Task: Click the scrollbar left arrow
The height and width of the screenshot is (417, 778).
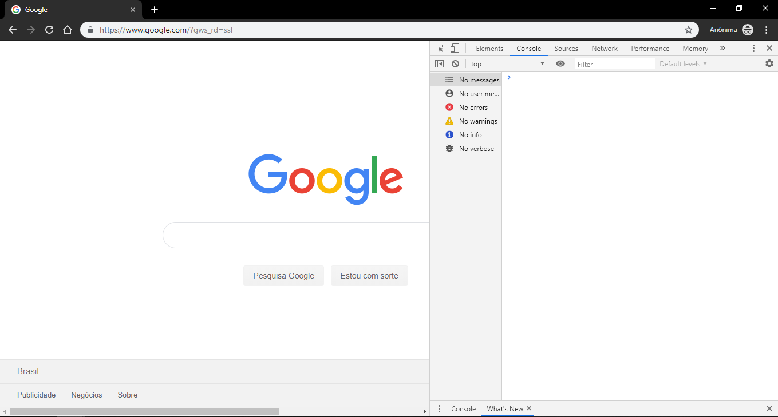Action: pos(5,411)
